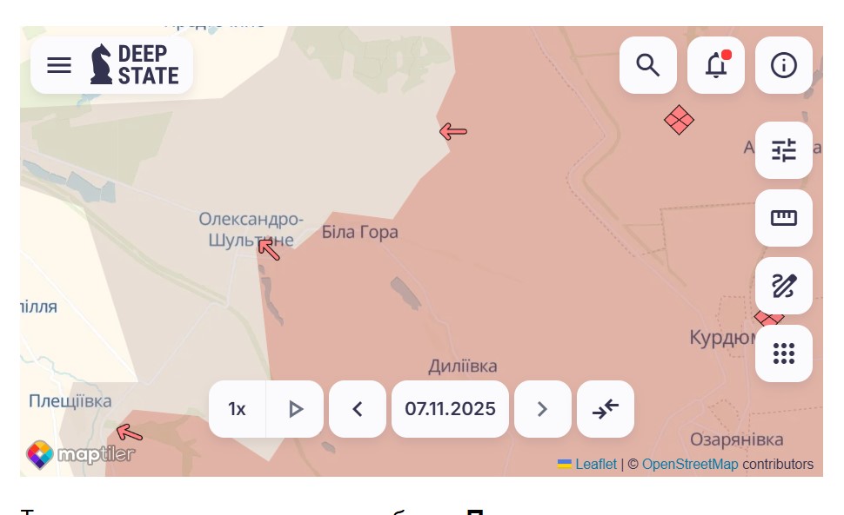
Task: Select the ruler measure tool
Action: tap(784, 218)
